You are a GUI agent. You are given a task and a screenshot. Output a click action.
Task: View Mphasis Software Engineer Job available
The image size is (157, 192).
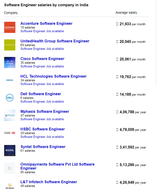click(x=42, y=119)
